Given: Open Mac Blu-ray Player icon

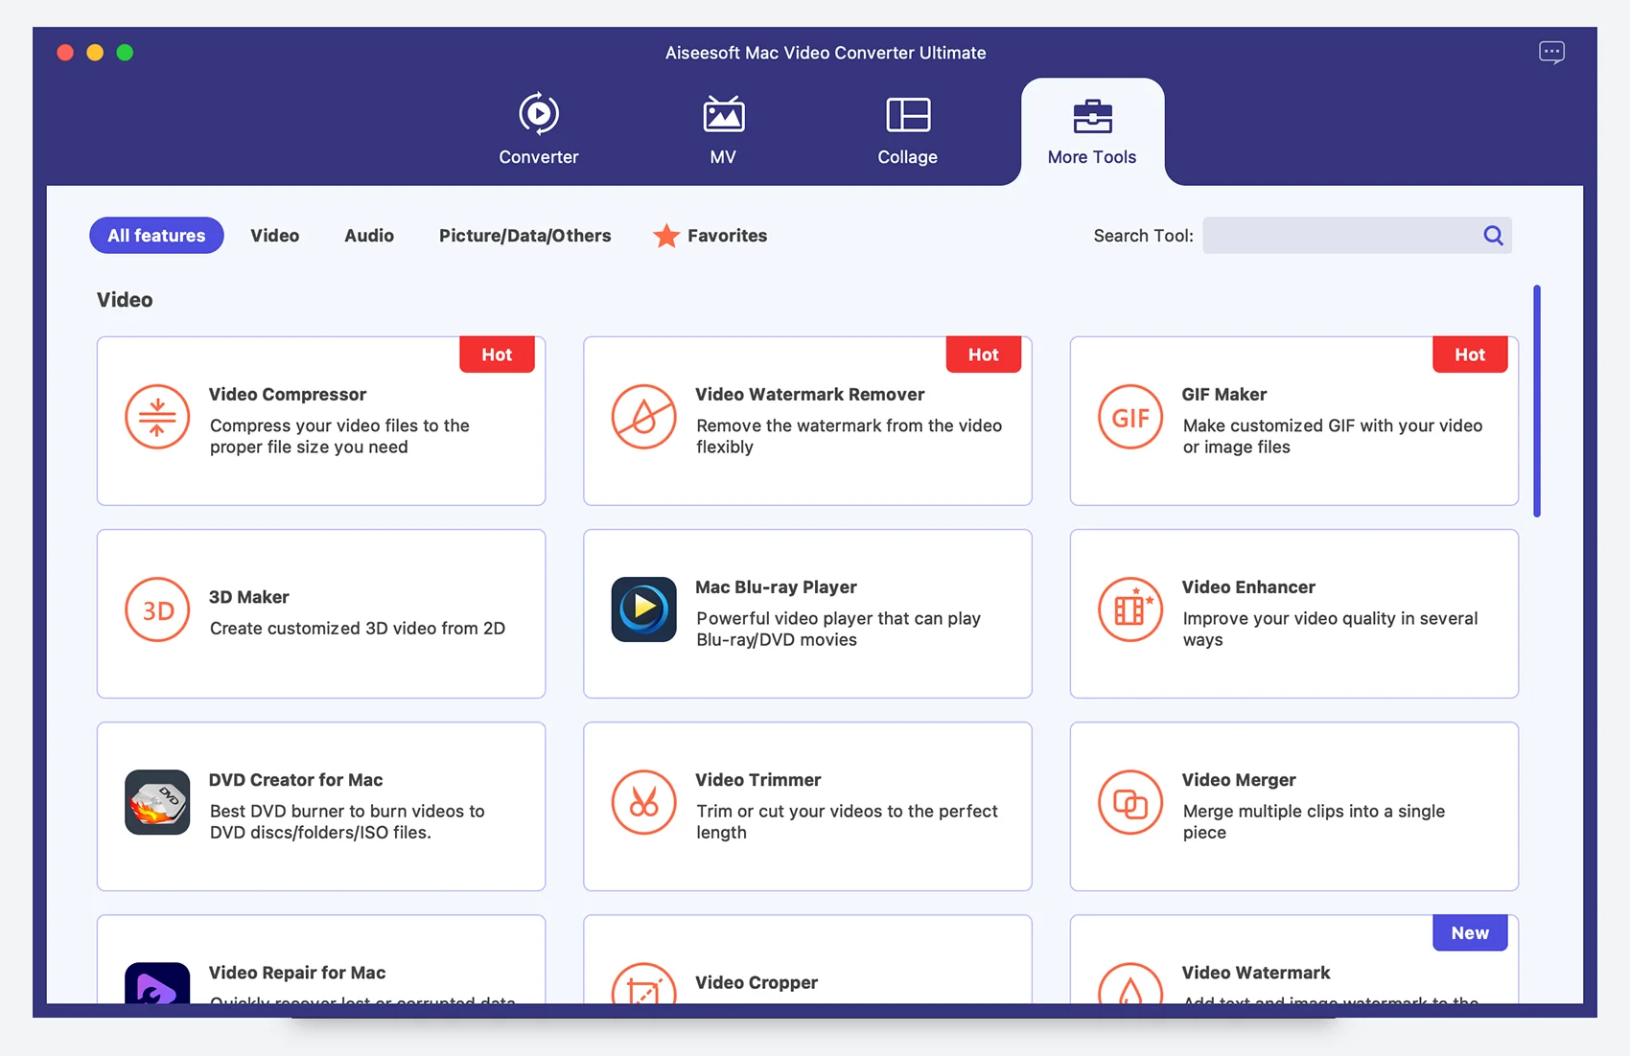Looking at the screenshot, I should [x=643, y=610].
